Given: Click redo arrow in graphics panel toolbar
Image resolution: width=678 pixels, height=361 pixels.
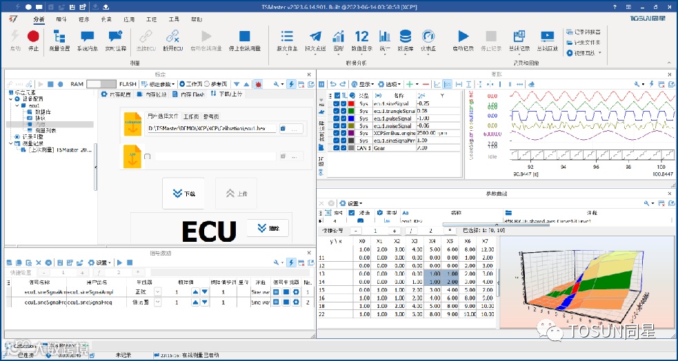Looking at the screenshot, I should pyautogui.click(x=343, y=84).
